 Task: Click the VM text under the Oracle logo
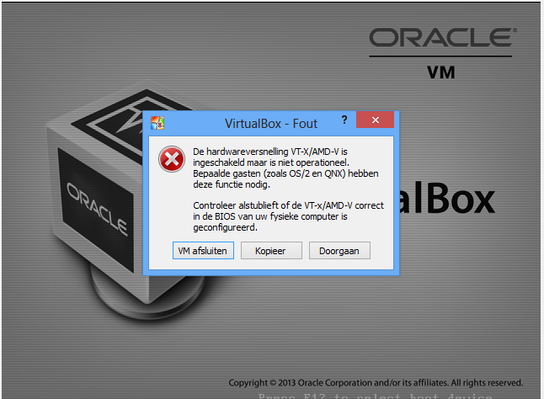(x=441, y=72)
